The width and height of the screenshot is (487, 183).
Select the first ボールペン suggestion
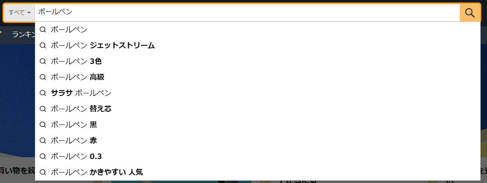pyautogui.click(x=258, y=30)
